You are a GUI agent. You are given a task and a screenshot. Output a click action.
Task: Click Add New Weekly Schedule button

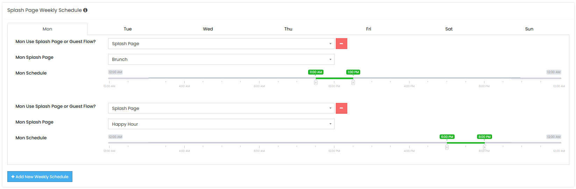40,177
